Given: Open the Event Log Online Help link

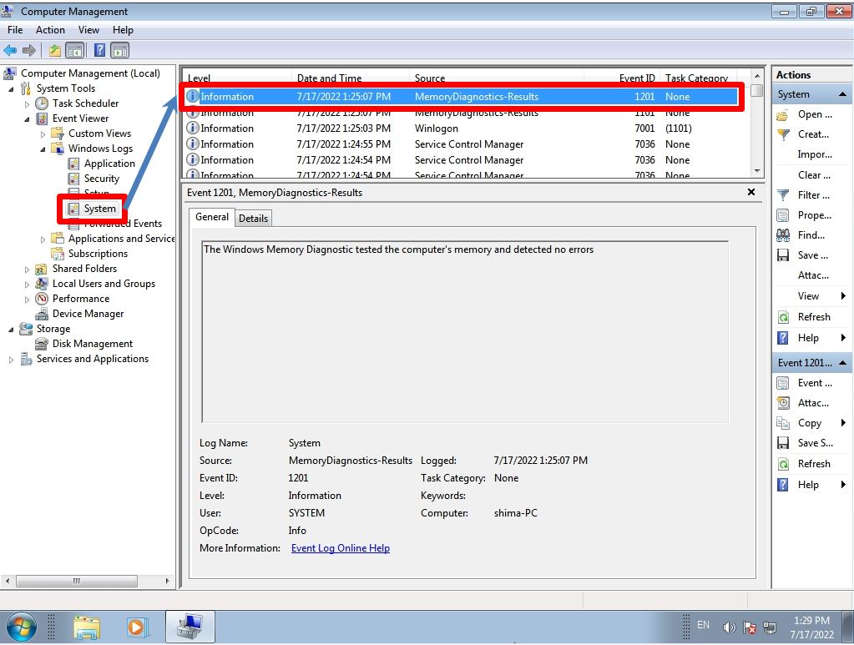Looking at the screenshot, I should coord(339,548).
